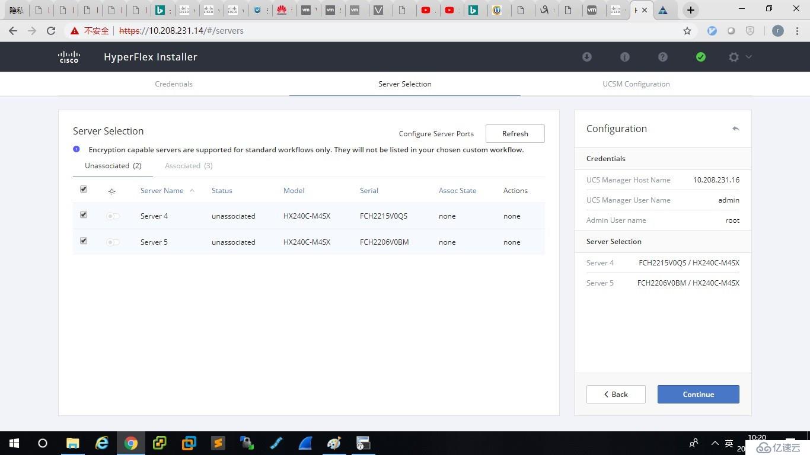The image size is (810, 455).
Task: Click the Refresh button
Action: [515, 134]
